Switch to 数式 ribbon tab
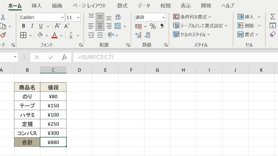 122,6
